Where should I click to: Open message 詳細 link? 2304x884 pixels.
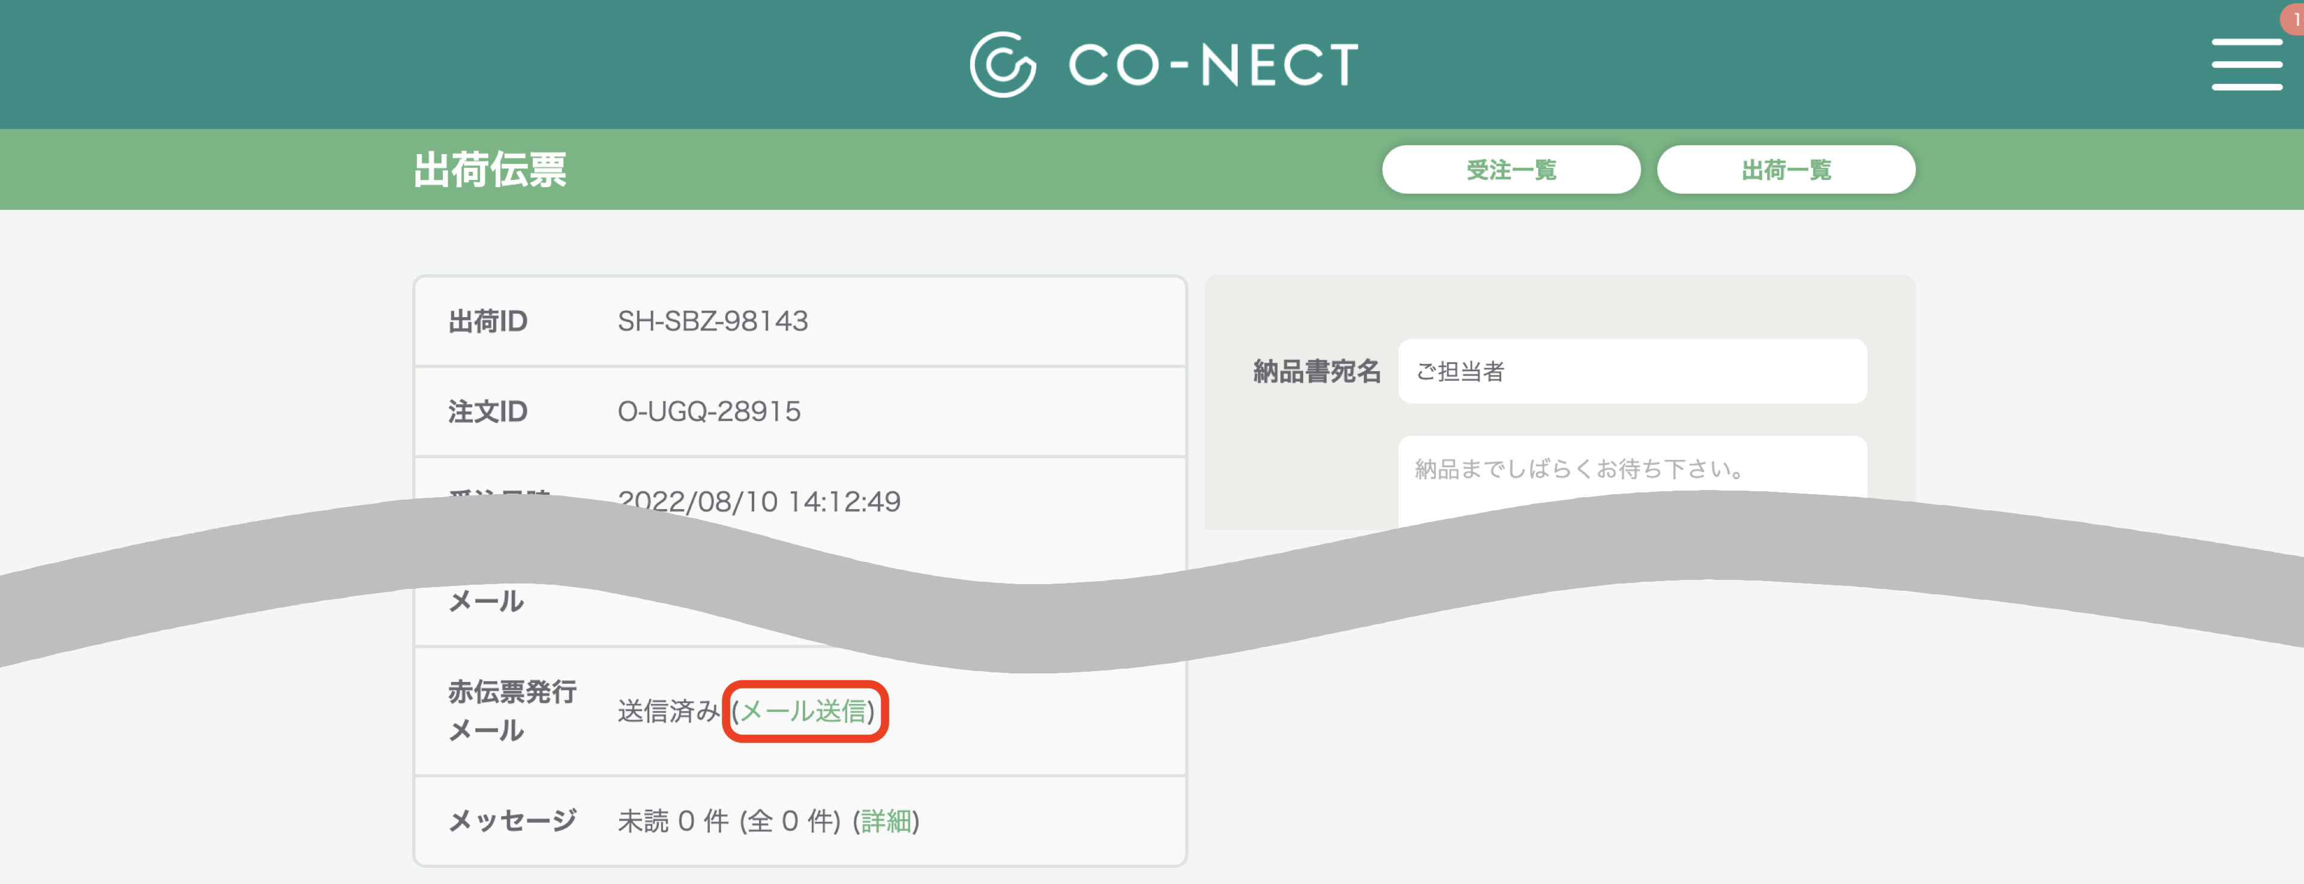[x=886, y=820]
